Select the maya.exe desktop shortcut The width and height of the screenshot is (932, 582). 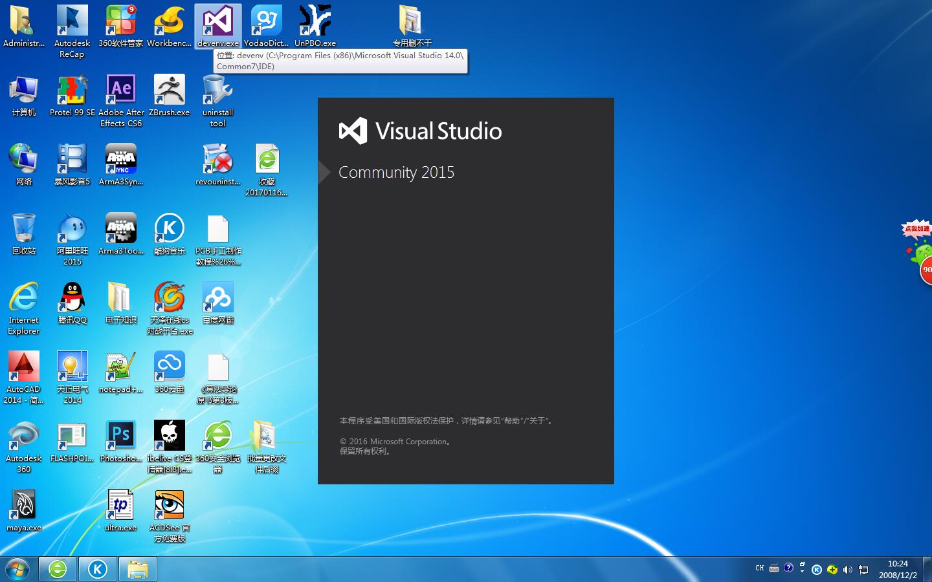24,511
